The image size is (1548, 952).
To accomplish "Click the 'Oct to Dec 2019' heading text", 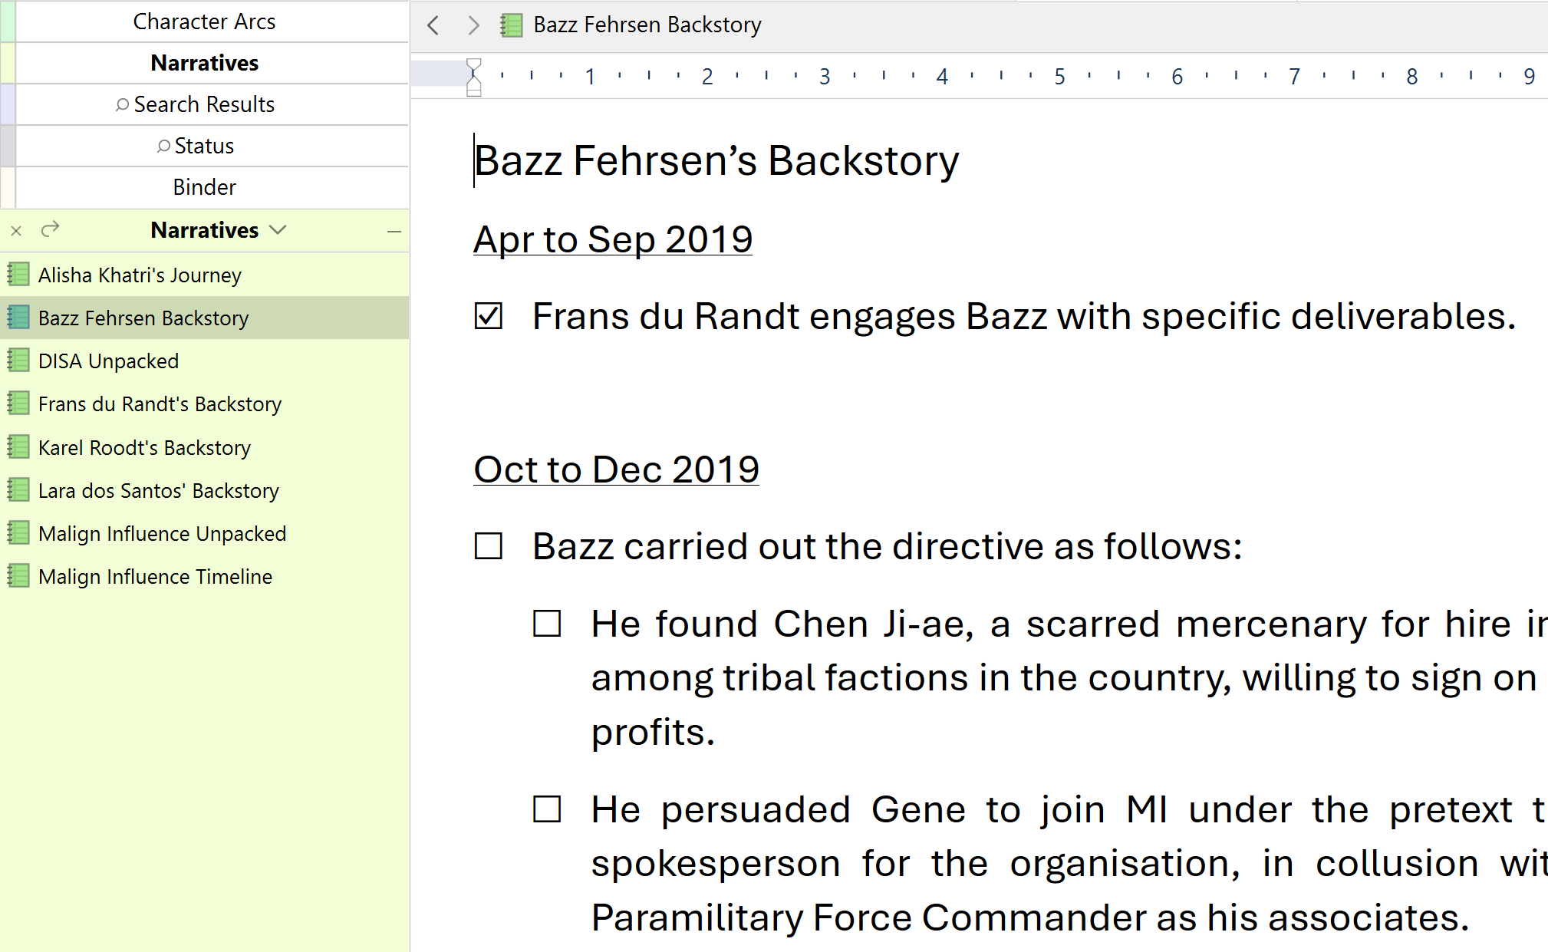I will (x=616, y=469).
